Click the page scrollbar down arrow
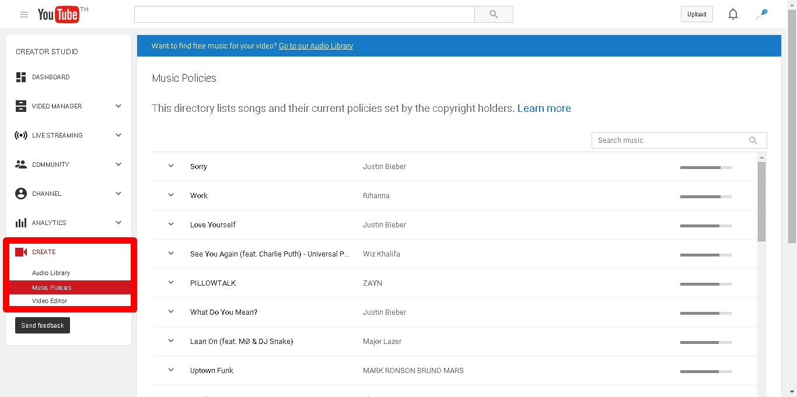Viewport: 797px width, 397px height. (x=792, y=392)
